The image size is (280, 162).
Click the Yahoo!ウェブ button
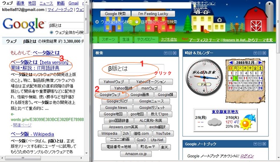[114, 82]
